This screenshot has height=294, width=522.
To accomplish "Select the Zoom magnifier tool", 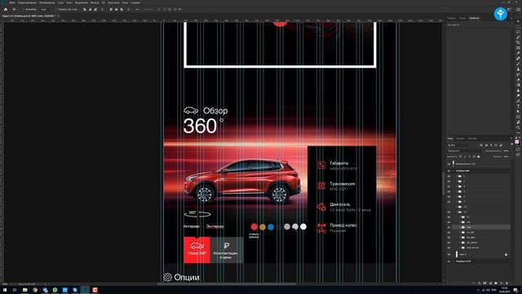I will click(518, 127).
